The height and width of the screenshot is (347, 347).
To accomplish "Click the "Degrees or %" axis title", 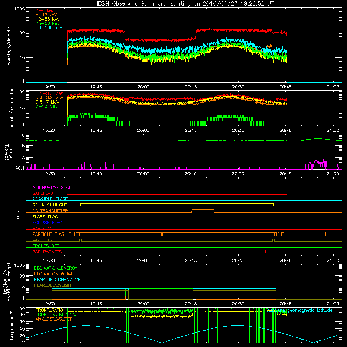I will pos(11,325).
